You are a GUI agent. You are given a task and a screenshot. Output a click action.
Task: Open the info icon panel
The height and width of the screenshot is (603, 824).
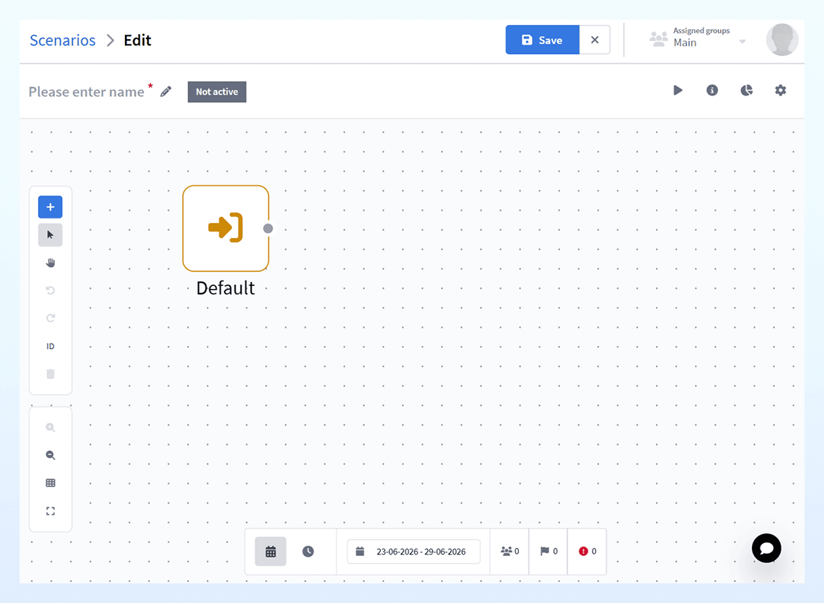[712, 90]
